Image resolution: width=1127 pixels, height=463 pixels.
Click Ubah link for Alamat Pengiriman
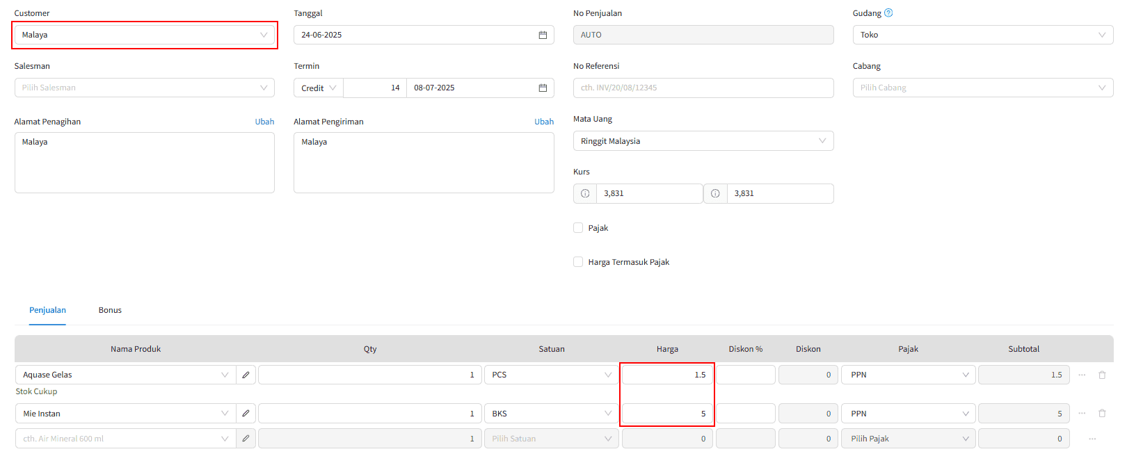click(544, 122)
